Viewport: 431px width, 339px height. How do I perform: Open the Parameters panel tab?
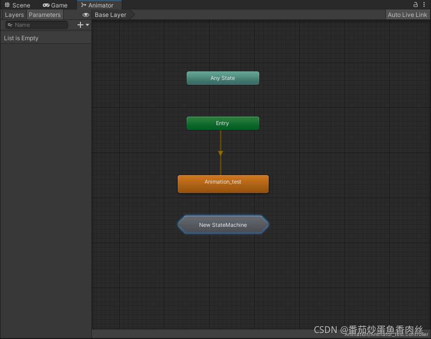coord(45,15)
